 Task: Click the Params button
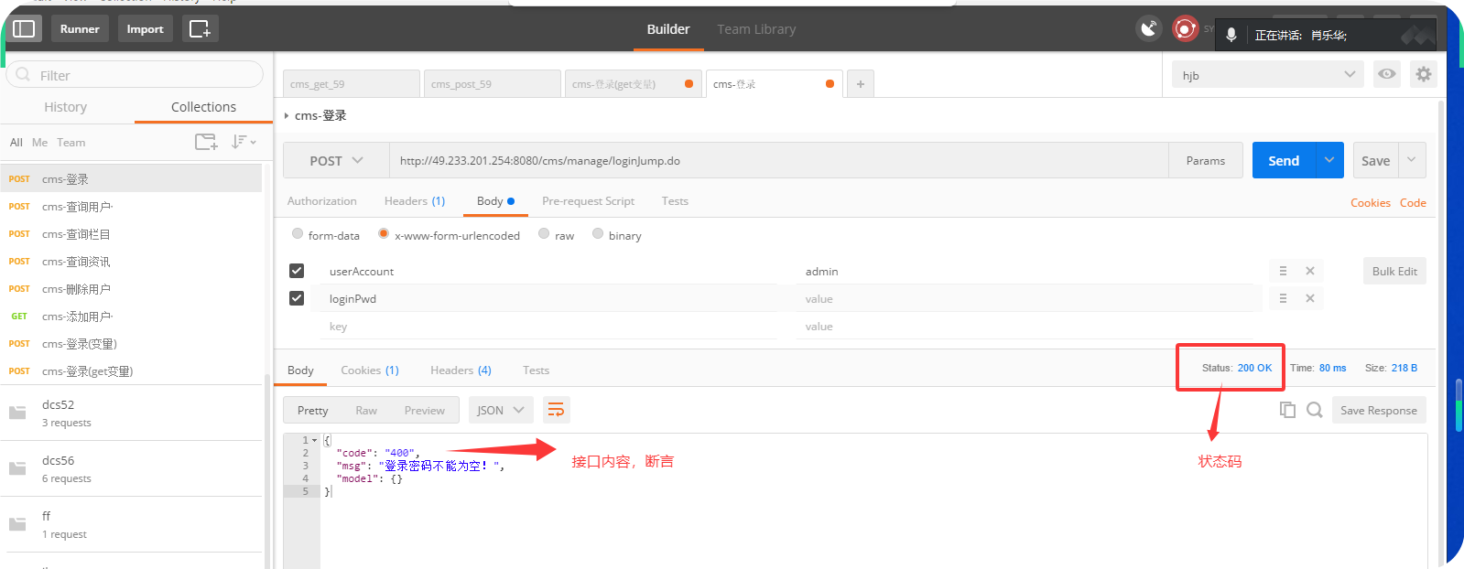[x=1206, y=160]
